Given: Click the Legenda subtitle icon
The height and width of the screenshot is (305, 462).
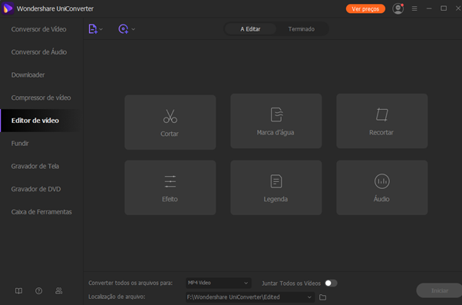Looking at the screenshot, I should [276, 181].
